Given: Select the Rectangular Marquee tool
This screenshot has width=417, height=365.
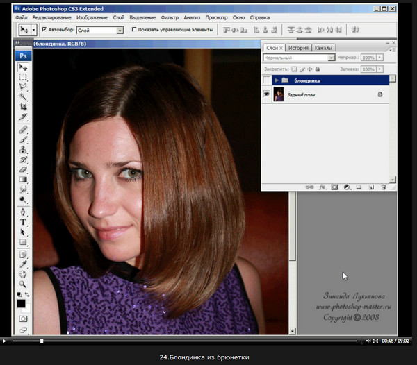Looking at the screenshot, I should tap(24, 78).
